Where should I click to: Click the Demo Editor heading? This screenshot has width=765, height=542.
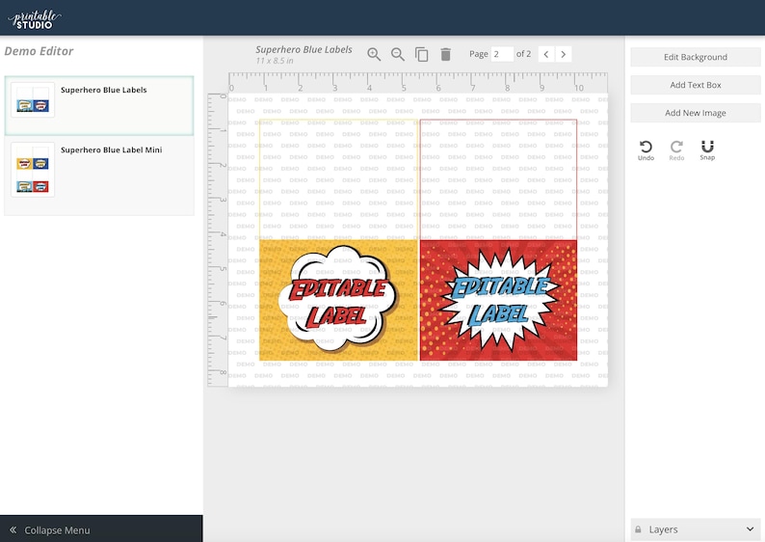coord(40,51)
